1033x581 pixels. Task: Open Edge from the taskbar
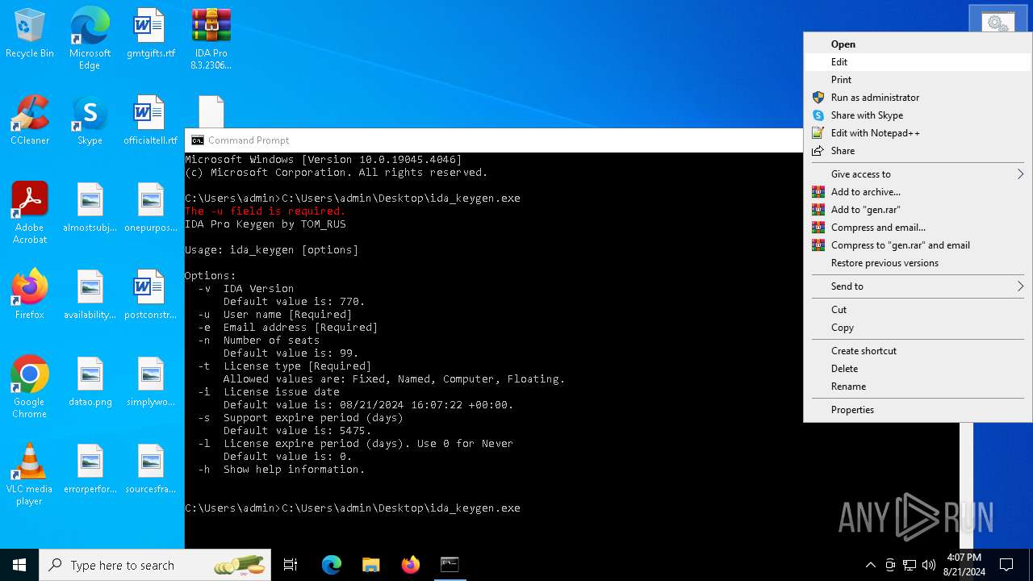point(332,565)
